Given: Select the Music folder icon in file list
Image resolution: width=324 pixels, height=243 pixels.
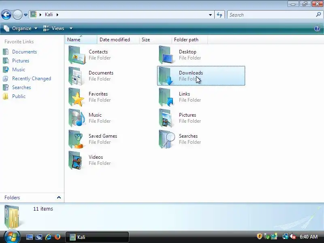Looking at the screenshot, I should point(77,118).
